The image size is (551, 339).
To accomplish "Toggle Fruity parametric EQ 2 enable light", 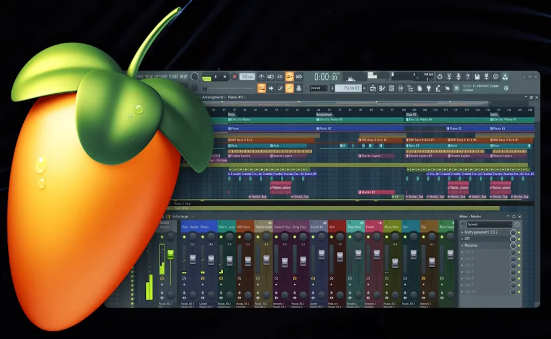I will click(519, 233).
